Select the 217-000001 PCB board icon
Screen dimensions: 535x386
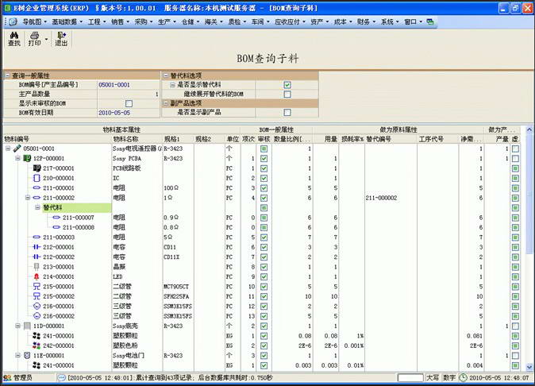tap(37, 168)
